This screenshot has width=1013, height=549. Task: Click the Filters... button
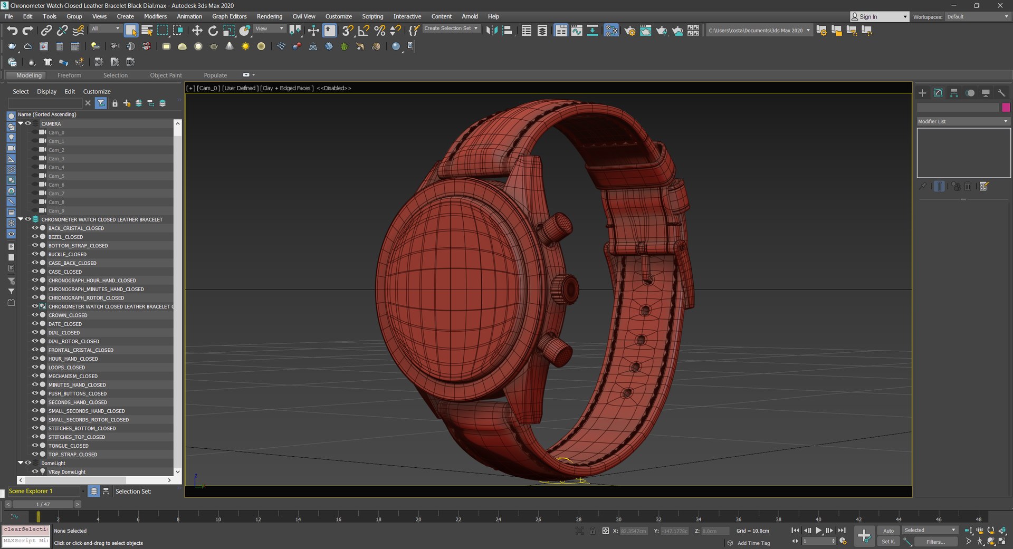tap(935, 542)
